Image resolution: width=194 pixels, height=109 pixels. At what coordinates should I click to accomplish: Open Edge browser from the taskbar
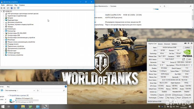tap(16, 107)
